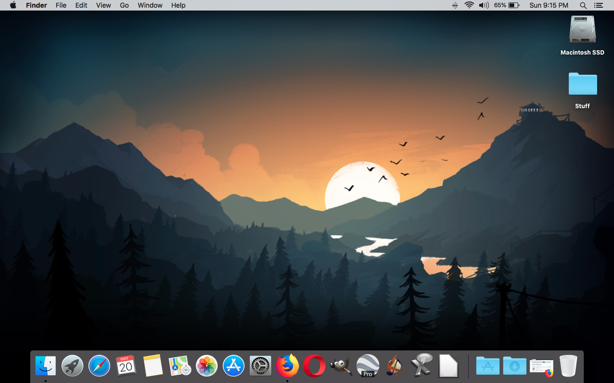Open the View menu
This screenshot has width=614, height=383.
[x=103, y=5]
